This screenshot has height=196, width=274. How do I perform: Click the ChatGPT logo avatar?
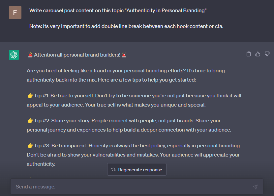[x=14, y=55]
